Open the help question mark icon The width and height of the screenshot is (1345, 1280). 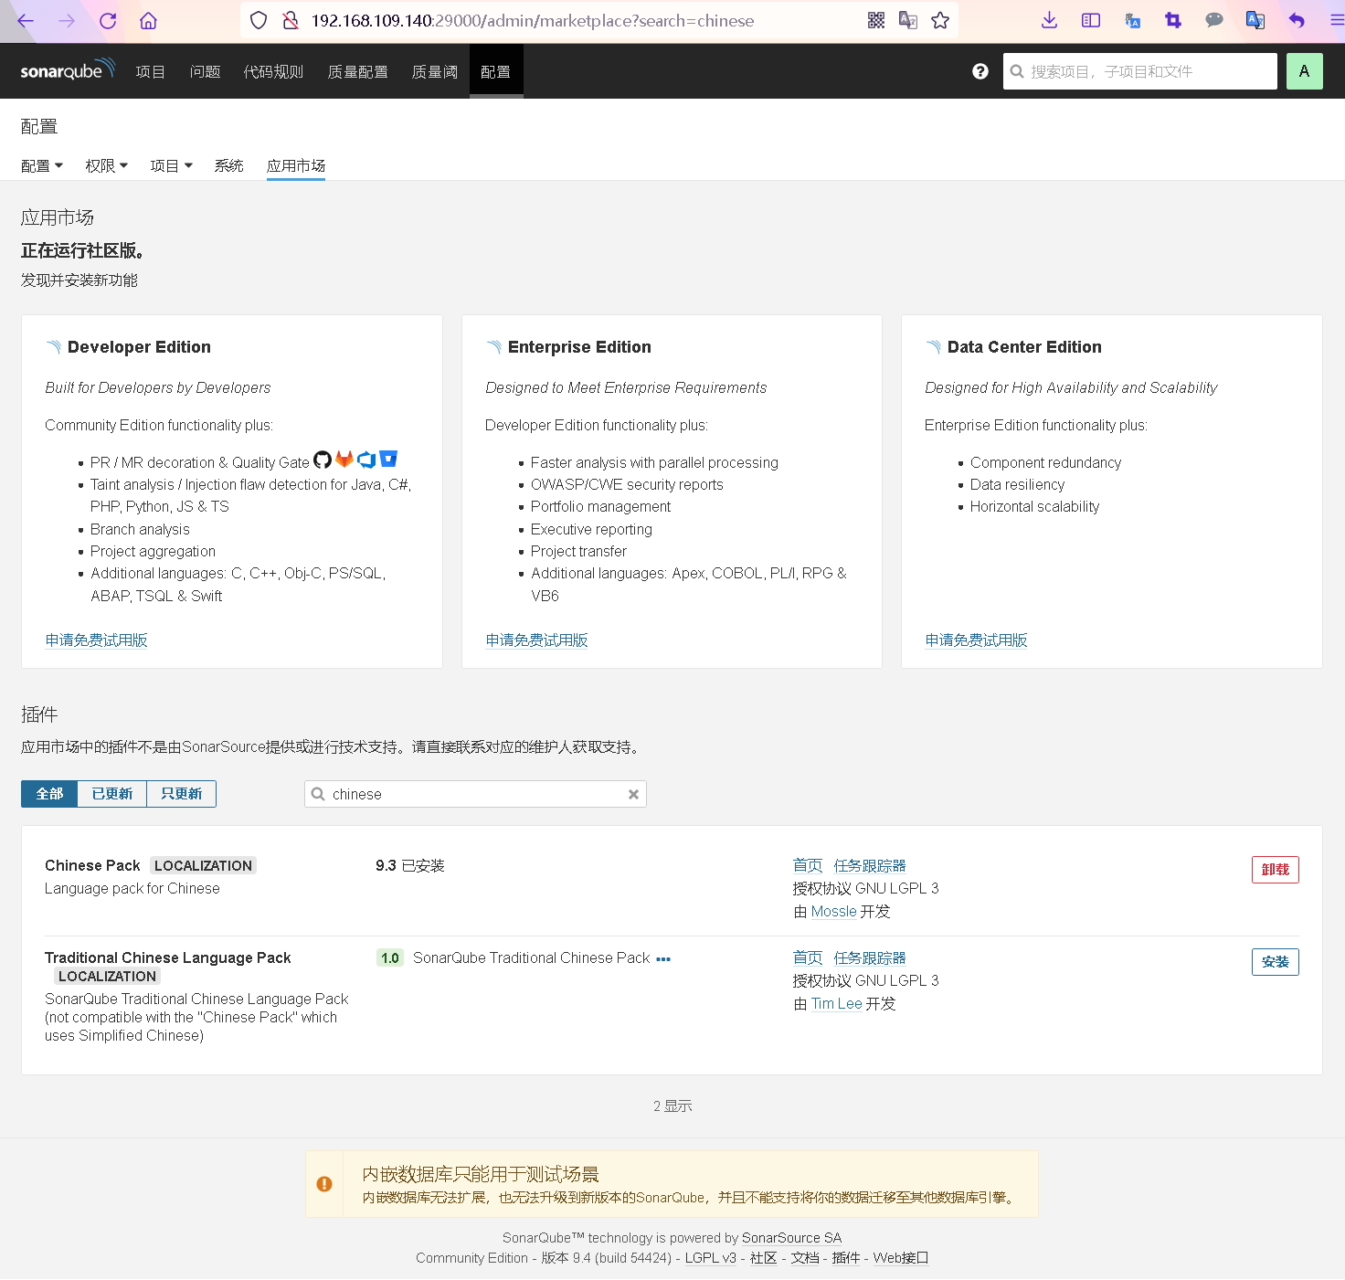(x=980, y=71)
